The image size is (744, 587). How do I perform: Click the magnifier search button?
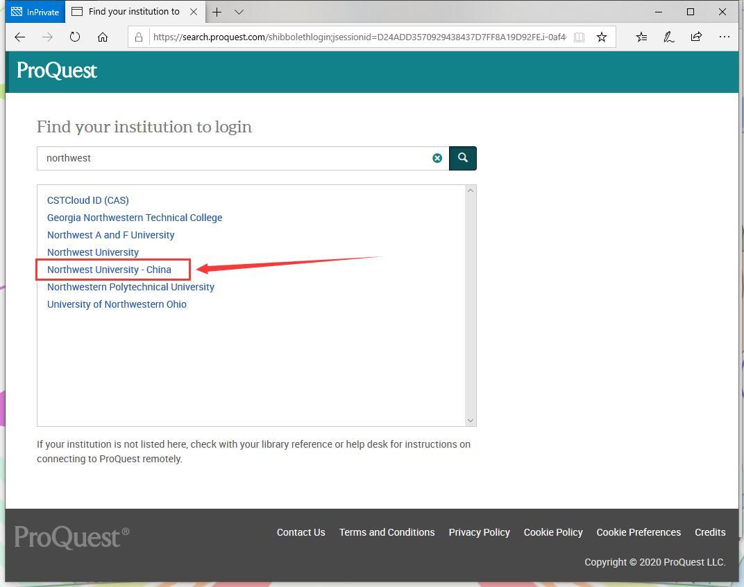[463, 158]
